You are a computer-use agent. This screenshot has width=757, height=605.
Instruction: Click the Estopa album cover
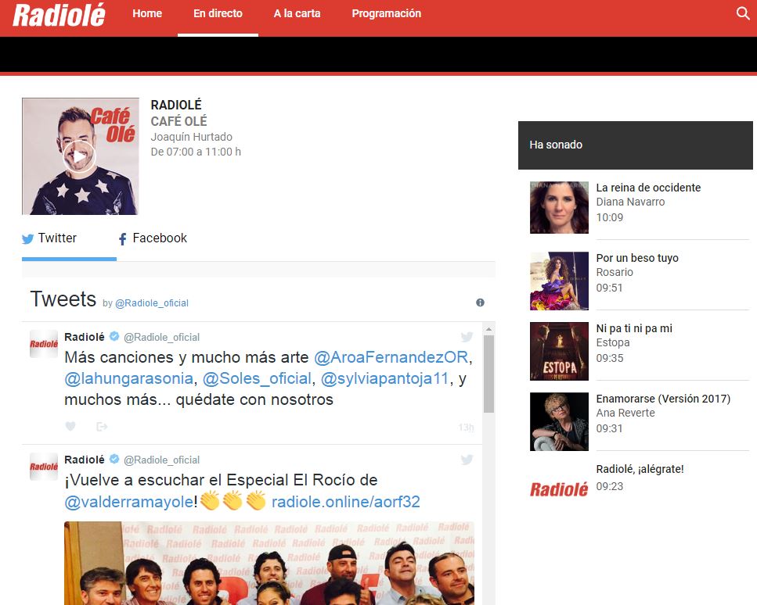[559, 351]
